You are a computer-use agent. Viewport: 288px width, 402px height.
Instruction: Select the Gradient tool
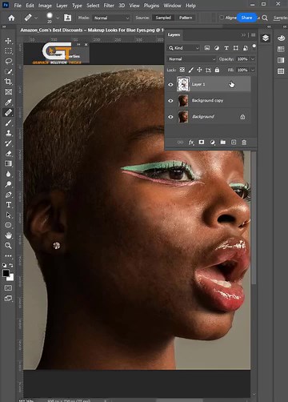[x=8, y=163]
